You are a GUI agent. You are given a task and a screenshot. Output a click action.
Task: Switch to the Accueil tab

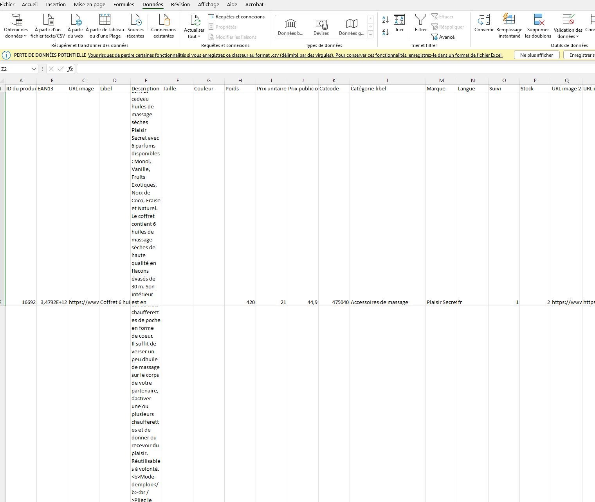(x=30, y=5)
